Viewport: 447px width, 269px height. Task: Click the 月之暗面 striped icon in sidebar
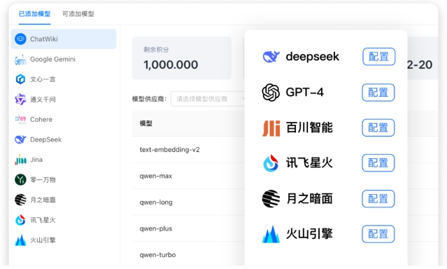click(x=20, y=200)
